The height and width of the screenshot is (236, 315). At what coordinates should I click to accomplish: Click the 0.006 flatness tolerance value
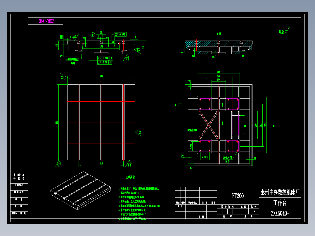tap(106, 58)
